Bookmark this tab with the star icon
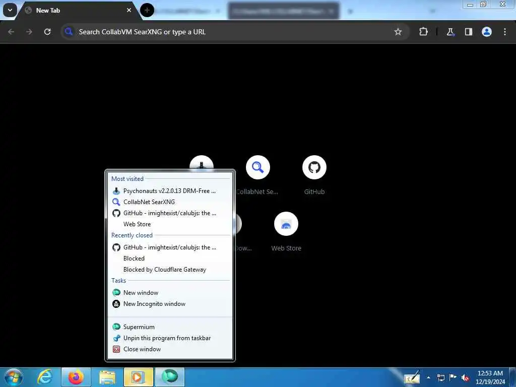The image size is (516, 387). point(398,32)
